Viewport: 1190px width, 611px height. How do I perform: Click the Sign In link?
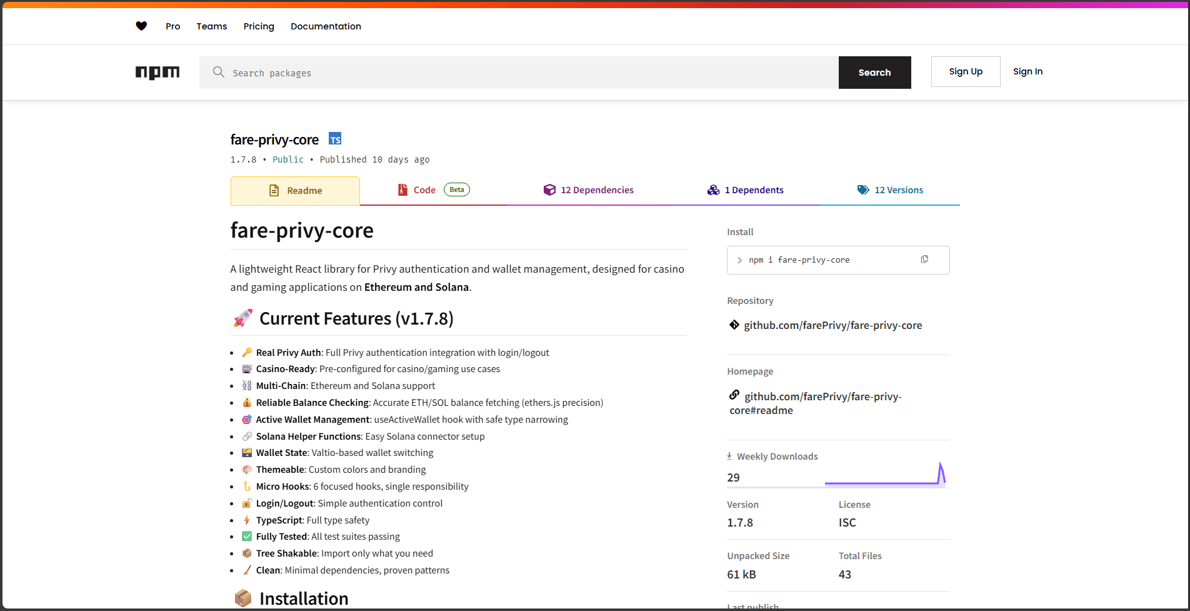tap(1027, 71)
